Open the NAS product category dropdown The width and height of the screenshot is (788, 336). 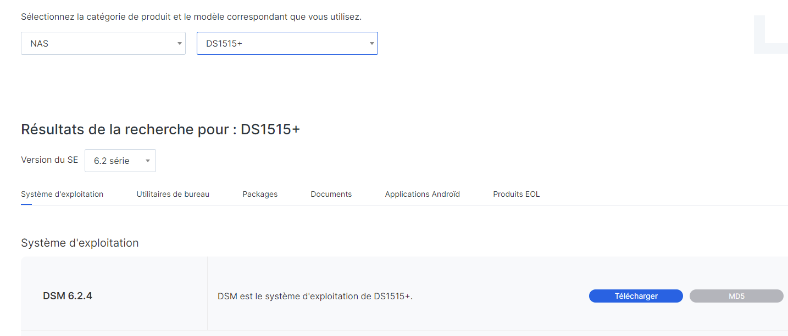click(x=103, y=44)
